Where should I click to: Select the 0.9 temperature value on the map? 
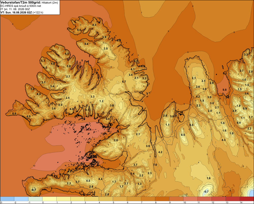245,108
